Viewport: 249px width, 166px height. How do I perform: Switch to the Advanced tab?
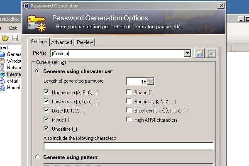(x=61, y=42)
